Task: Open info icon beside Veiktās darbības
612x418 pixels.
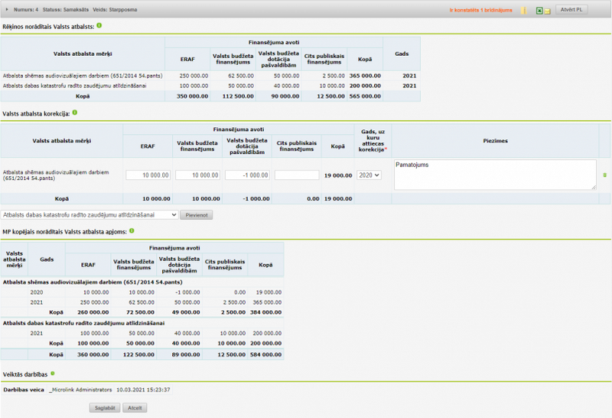Action: point(53,374)
